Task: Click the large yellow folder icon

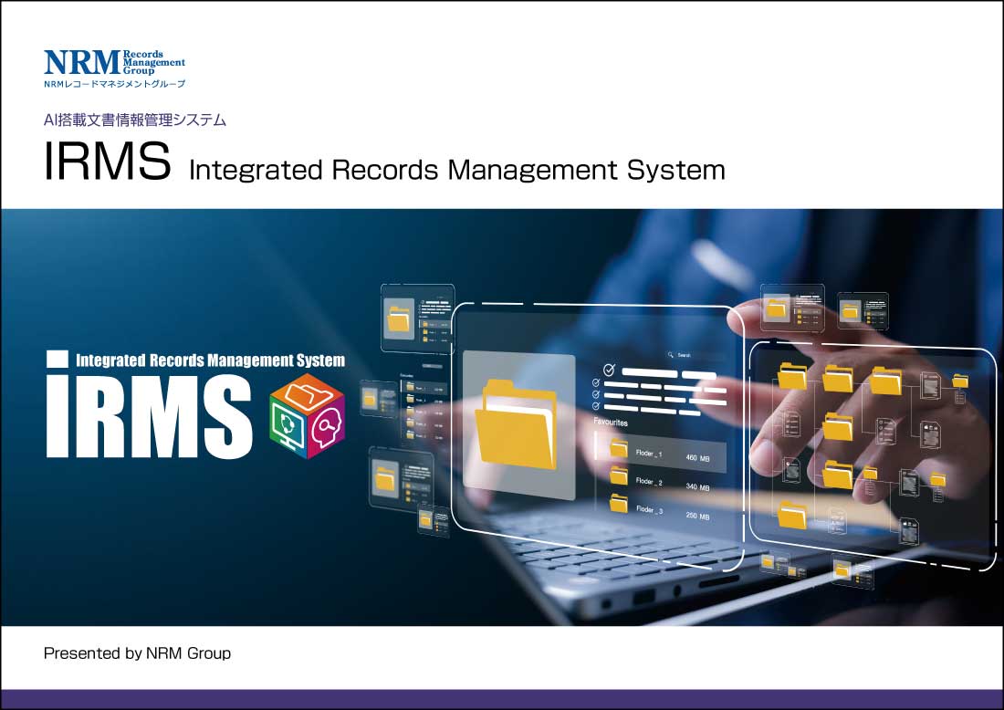Action: point(516,424)
